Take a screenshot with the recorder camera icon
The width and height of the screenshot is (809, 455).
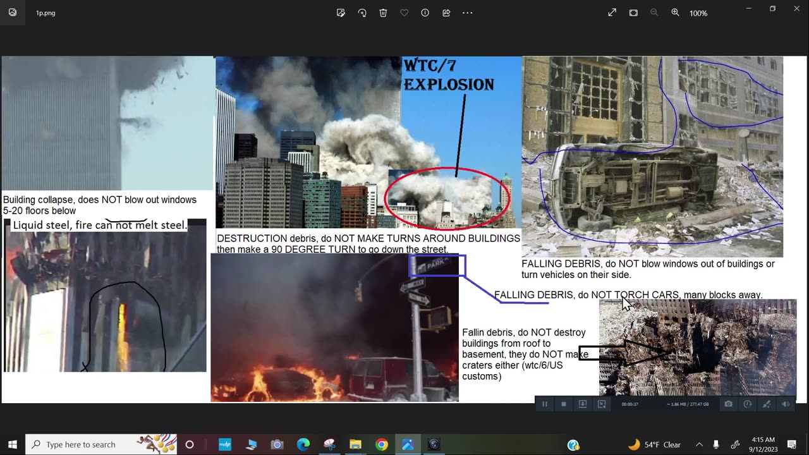[x=729, y=404]
